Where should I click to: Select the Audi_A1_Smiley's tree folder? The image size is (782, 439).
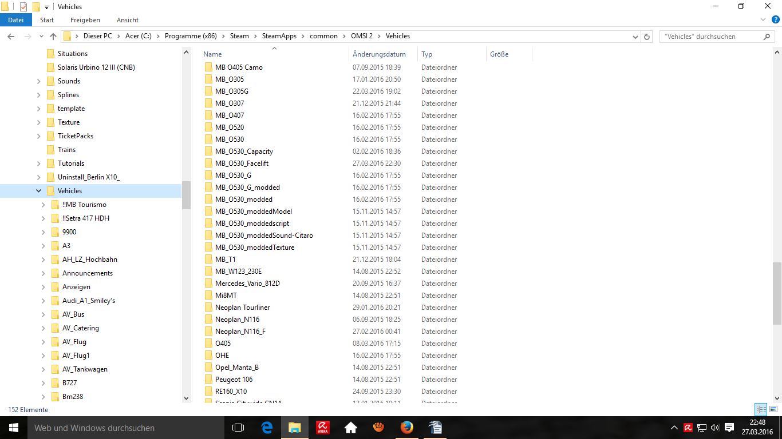89,301
